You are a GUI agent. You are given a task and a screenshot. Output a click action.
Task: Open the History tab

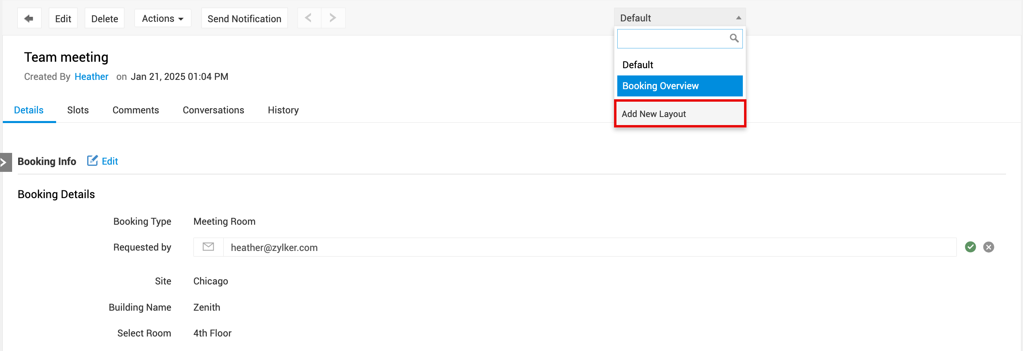pyautogui.click(x=283, y=110)
